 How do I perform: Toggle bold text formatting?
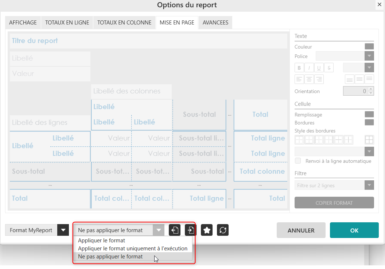coord(299,68)
